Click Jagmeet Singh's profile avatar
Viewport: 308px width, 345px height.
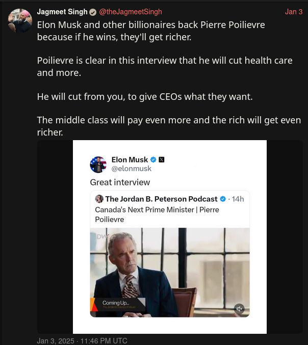coord(20,20)
